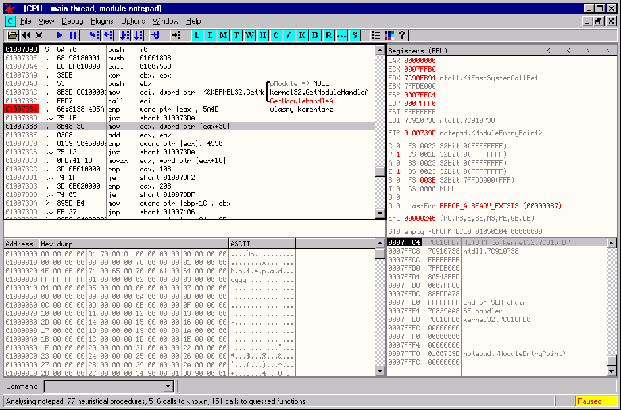Screen dimensions: 621x410
Task: Click into the Command input field
Action: click(104, 386)
